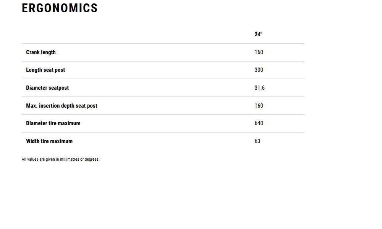Click the ERGONOMICS heading
Image resolution: width=382 pixels, height=229 pixels.
coord(60,8)
